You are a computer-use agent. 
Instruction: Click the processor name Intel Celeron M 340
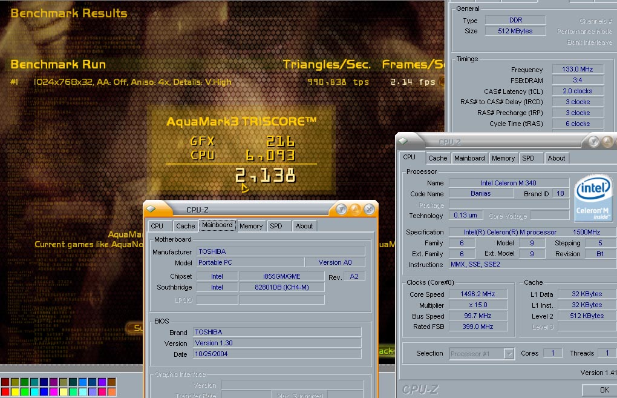(509, 183)
